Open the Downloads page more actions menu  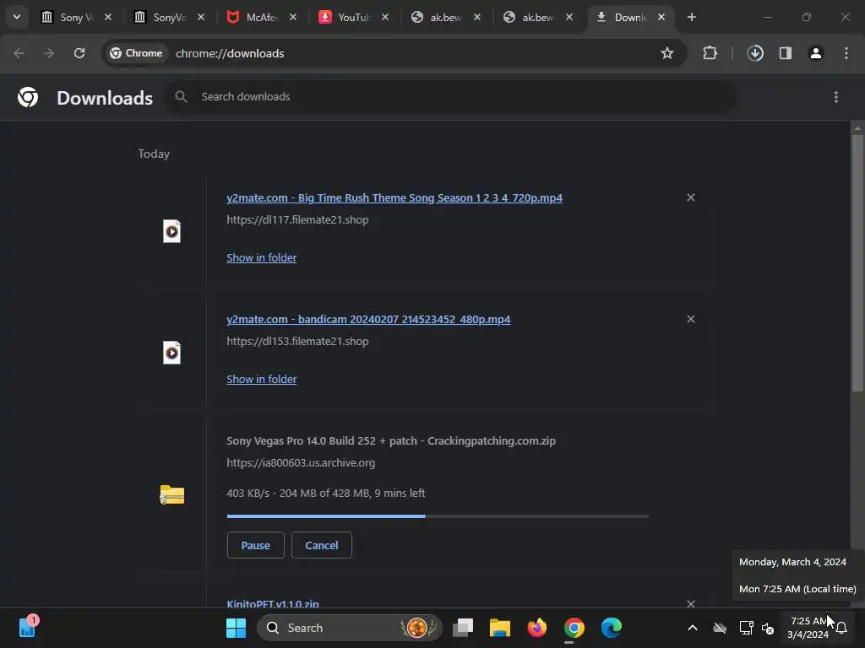pos(836,98)
